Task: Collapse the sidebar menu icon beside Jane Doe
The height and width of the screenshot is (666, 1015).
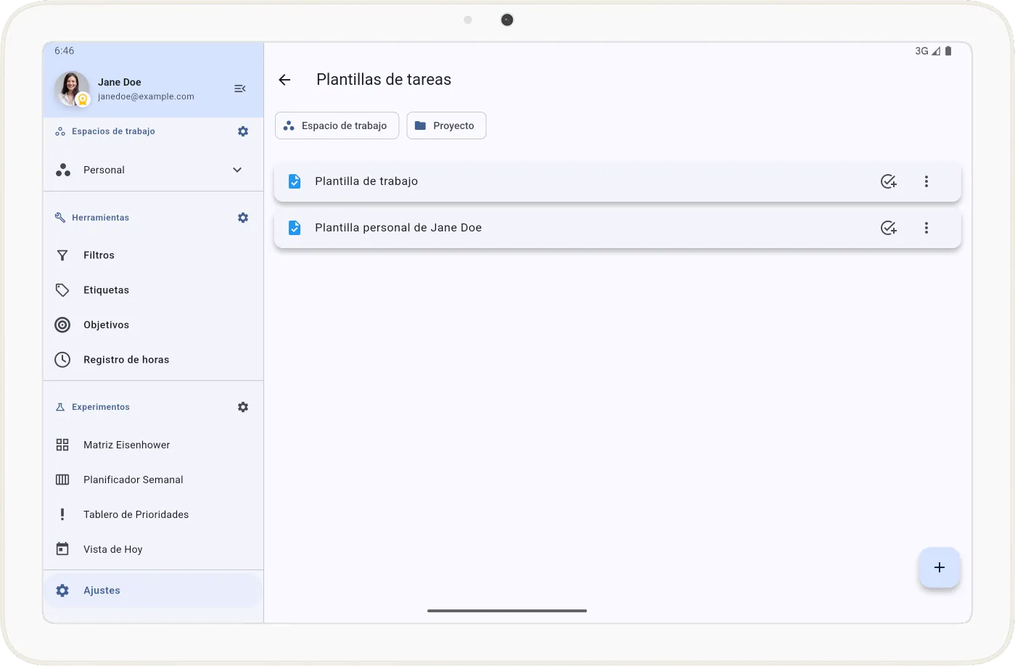Action: click(240, 89)
